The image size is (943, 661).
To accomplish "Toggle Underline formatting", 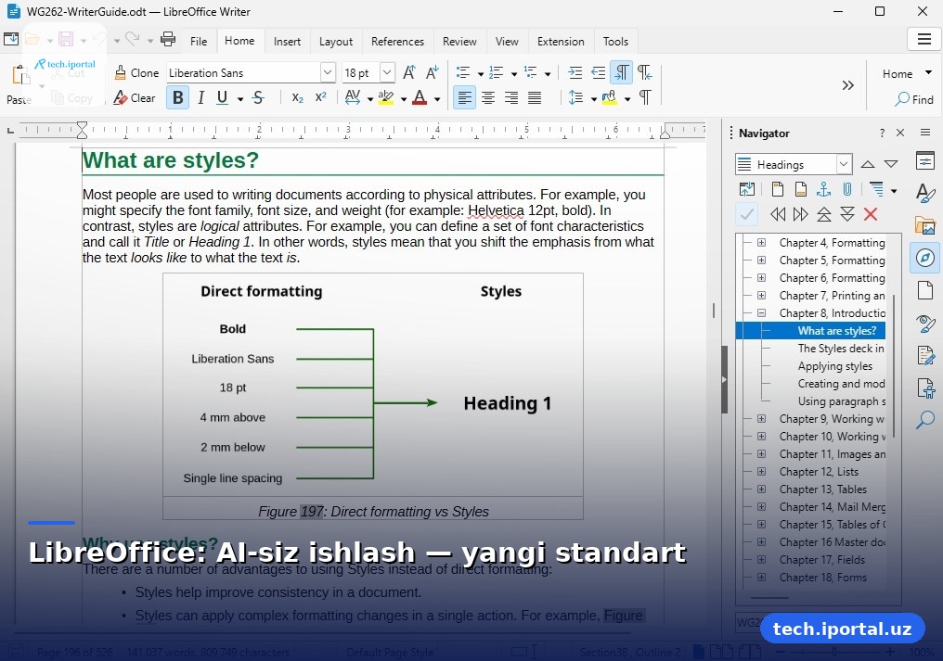I will click(x=222, y=98).
